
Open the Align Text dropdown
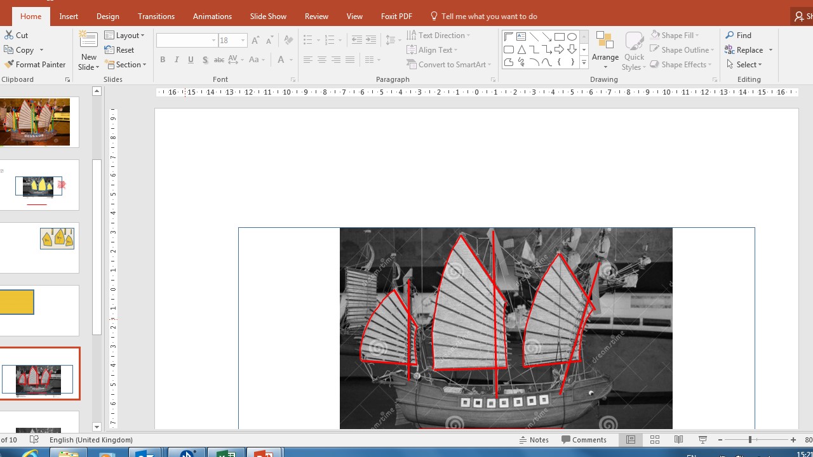coord(433,50)
